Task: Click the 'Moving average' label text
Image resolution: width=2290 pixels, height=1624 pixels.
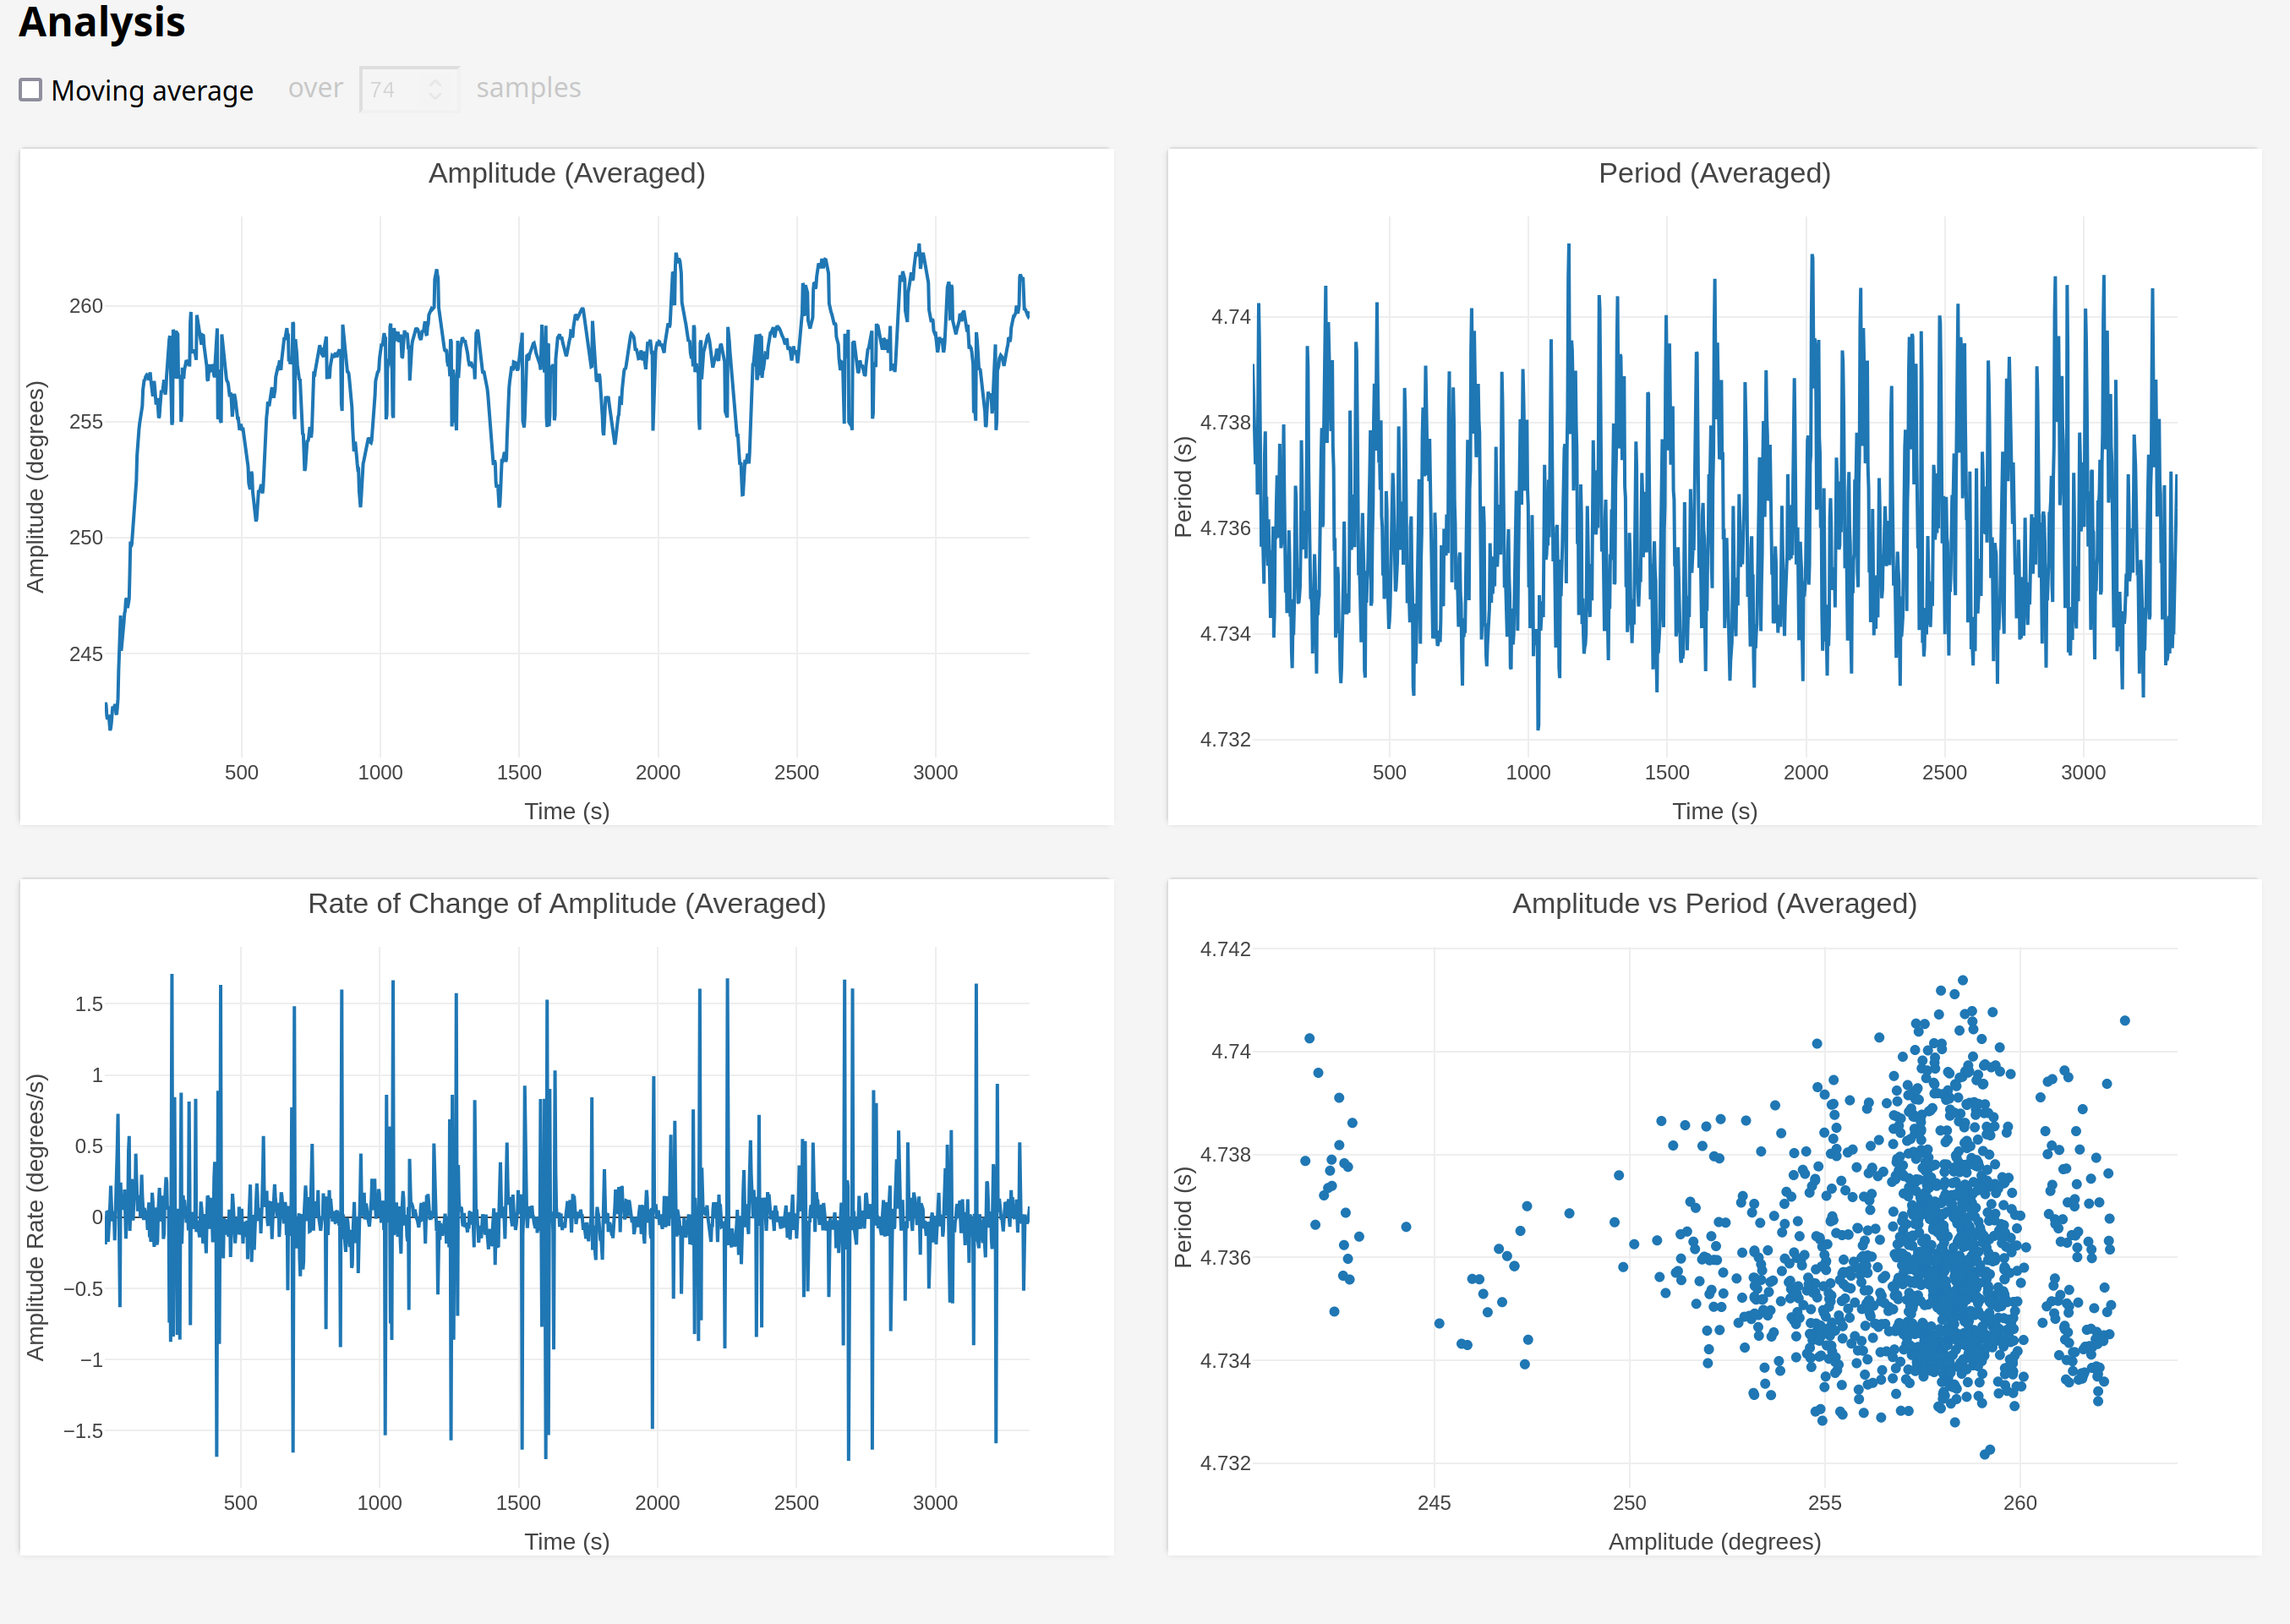Action: [152, 91]
